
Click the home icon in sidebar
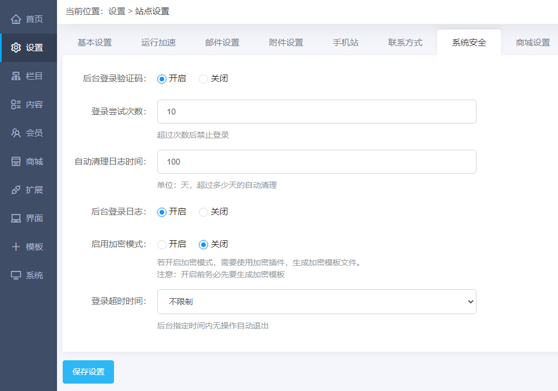click(16, 19)
